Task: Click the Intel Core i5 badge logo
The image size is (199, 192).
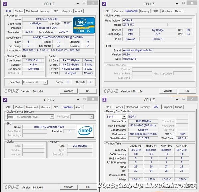Action: pyautogui.click(x=84, y=26)
